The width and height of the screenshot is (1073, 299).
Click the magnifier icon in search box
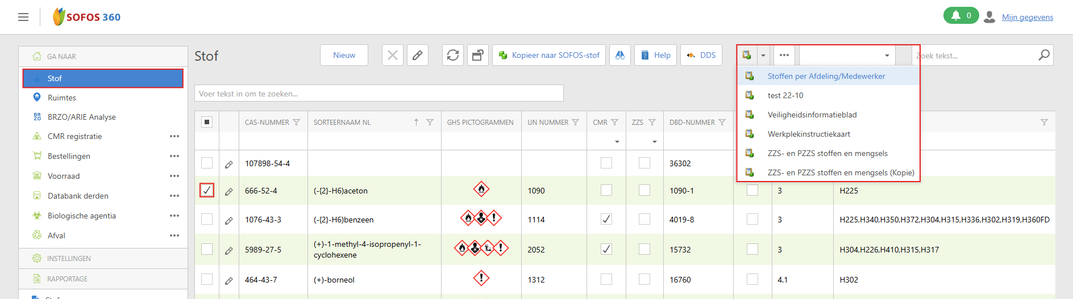click(1043, 55)
